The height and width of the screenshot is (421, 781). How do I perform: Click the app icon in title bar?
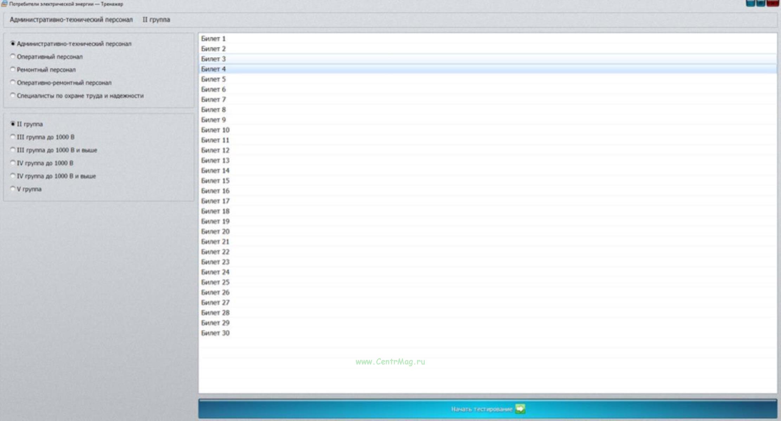click(x=4, y=4)
